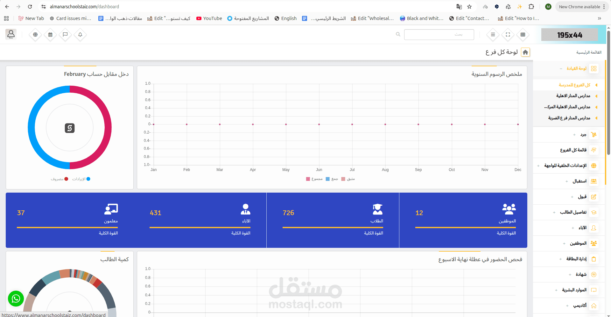The image size is (611, 317).
Task: Focus the بحث search input field
Action: point(439,34)
